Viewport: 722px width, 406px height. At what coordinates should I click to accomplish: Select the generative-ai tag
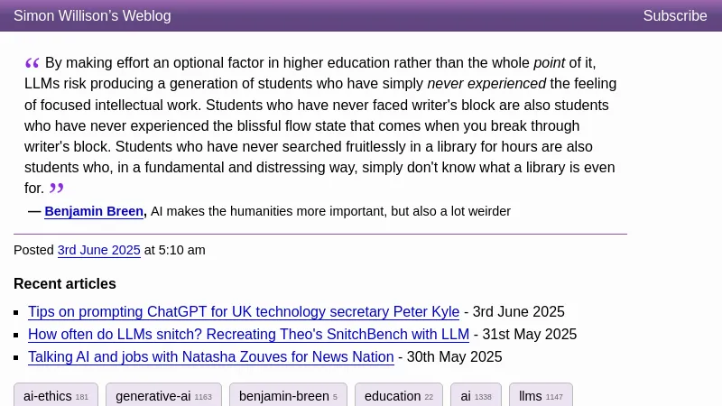[x=163, y=396]
